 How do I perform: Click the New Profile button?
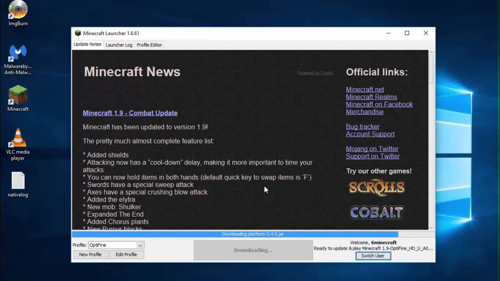click(90, 254)
